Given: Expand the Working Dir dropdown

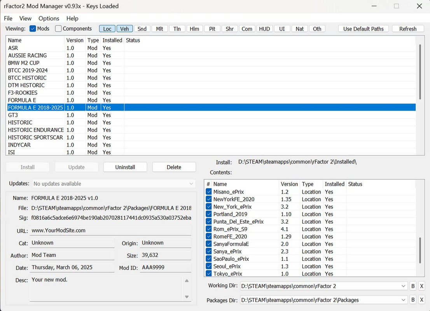Looking at the screenshot, I should (404, 286).
